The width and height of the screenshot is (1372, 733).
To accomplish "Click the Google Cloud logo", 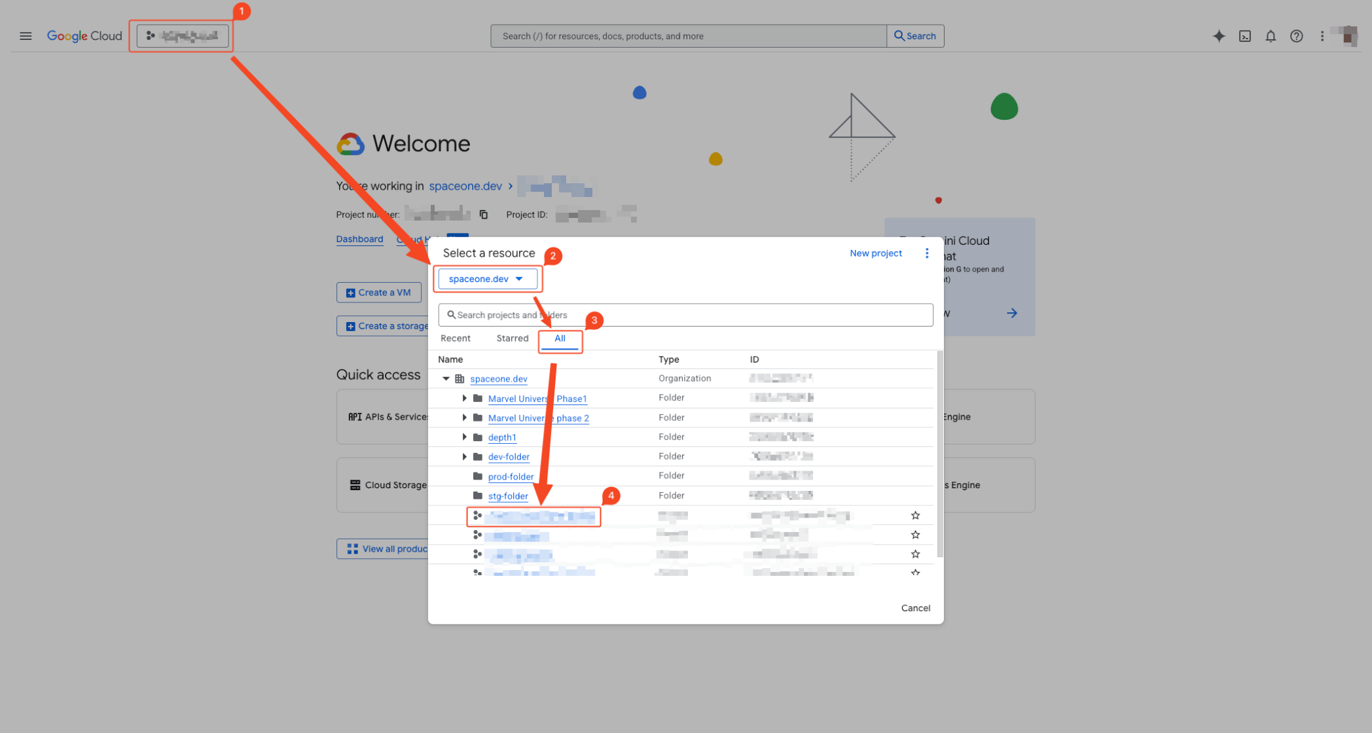I will tap(84, 36).
